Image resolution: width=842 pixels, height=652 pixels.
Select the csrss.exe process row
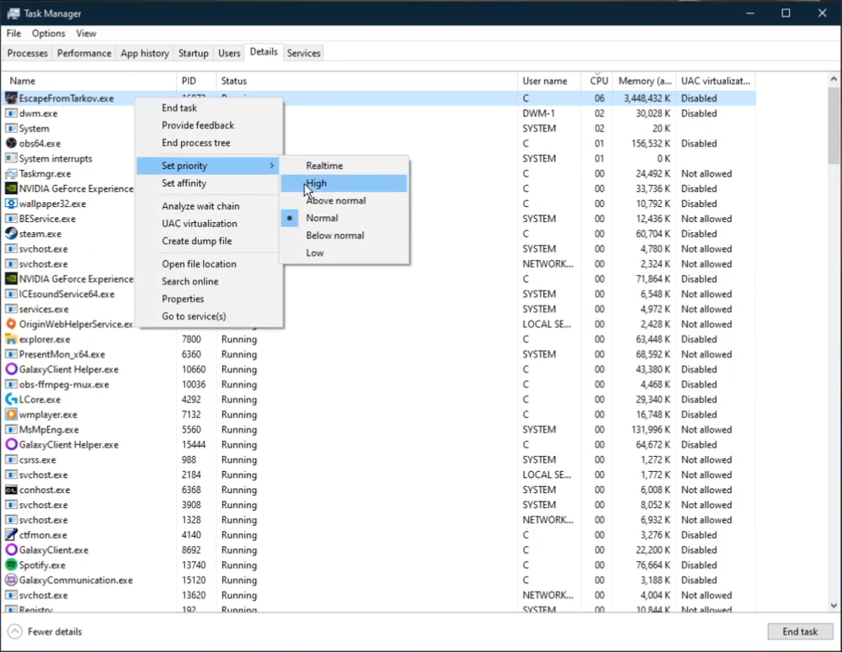pyautogui.click(x=38, y=460)
